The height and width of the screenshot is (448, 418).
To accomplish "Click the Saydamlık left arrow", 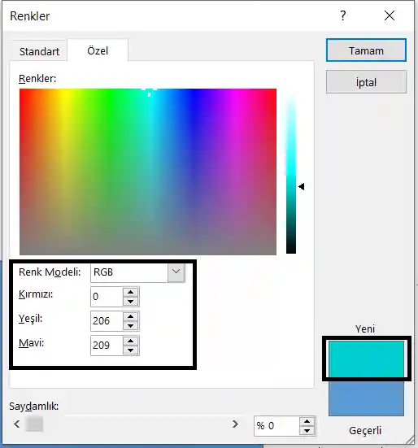I will (x=17, y=424).
